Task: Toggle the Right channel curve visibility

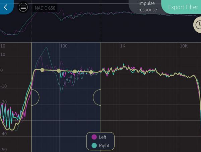Action: (x=100, y=146)
